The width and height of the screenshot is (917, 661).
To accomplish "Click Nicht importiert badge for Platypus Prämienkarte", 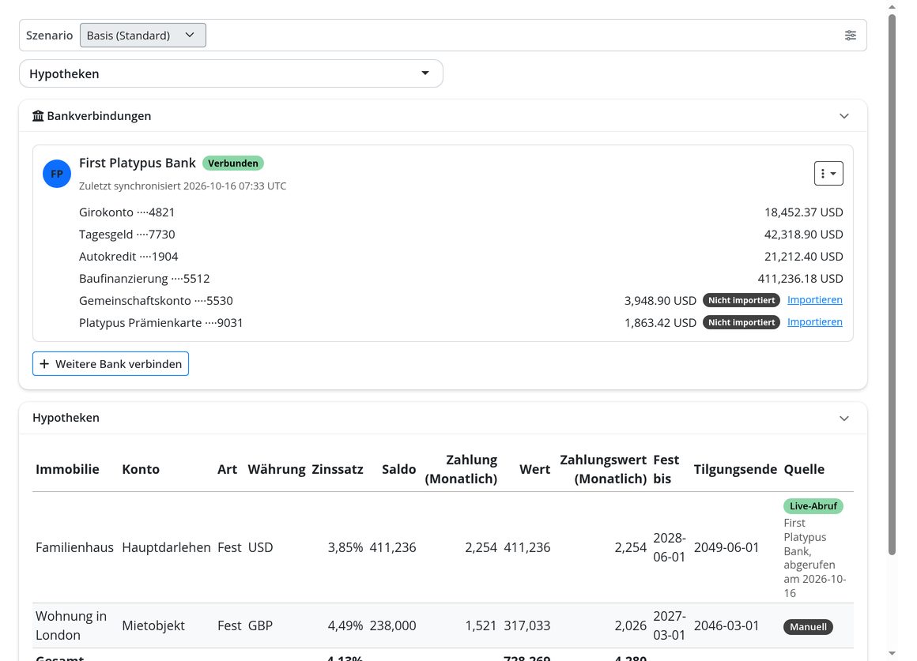I will pyautogui.click(x=742, y=323).
